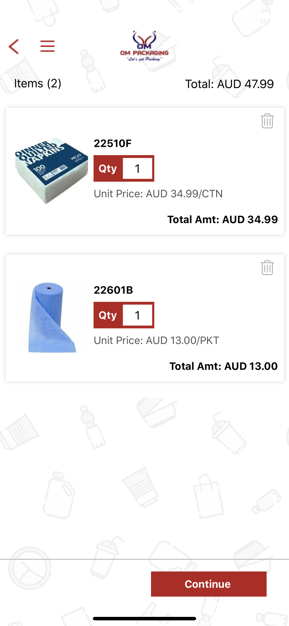
Task: Tap the Qty label for 22510F
Action: 108,169
